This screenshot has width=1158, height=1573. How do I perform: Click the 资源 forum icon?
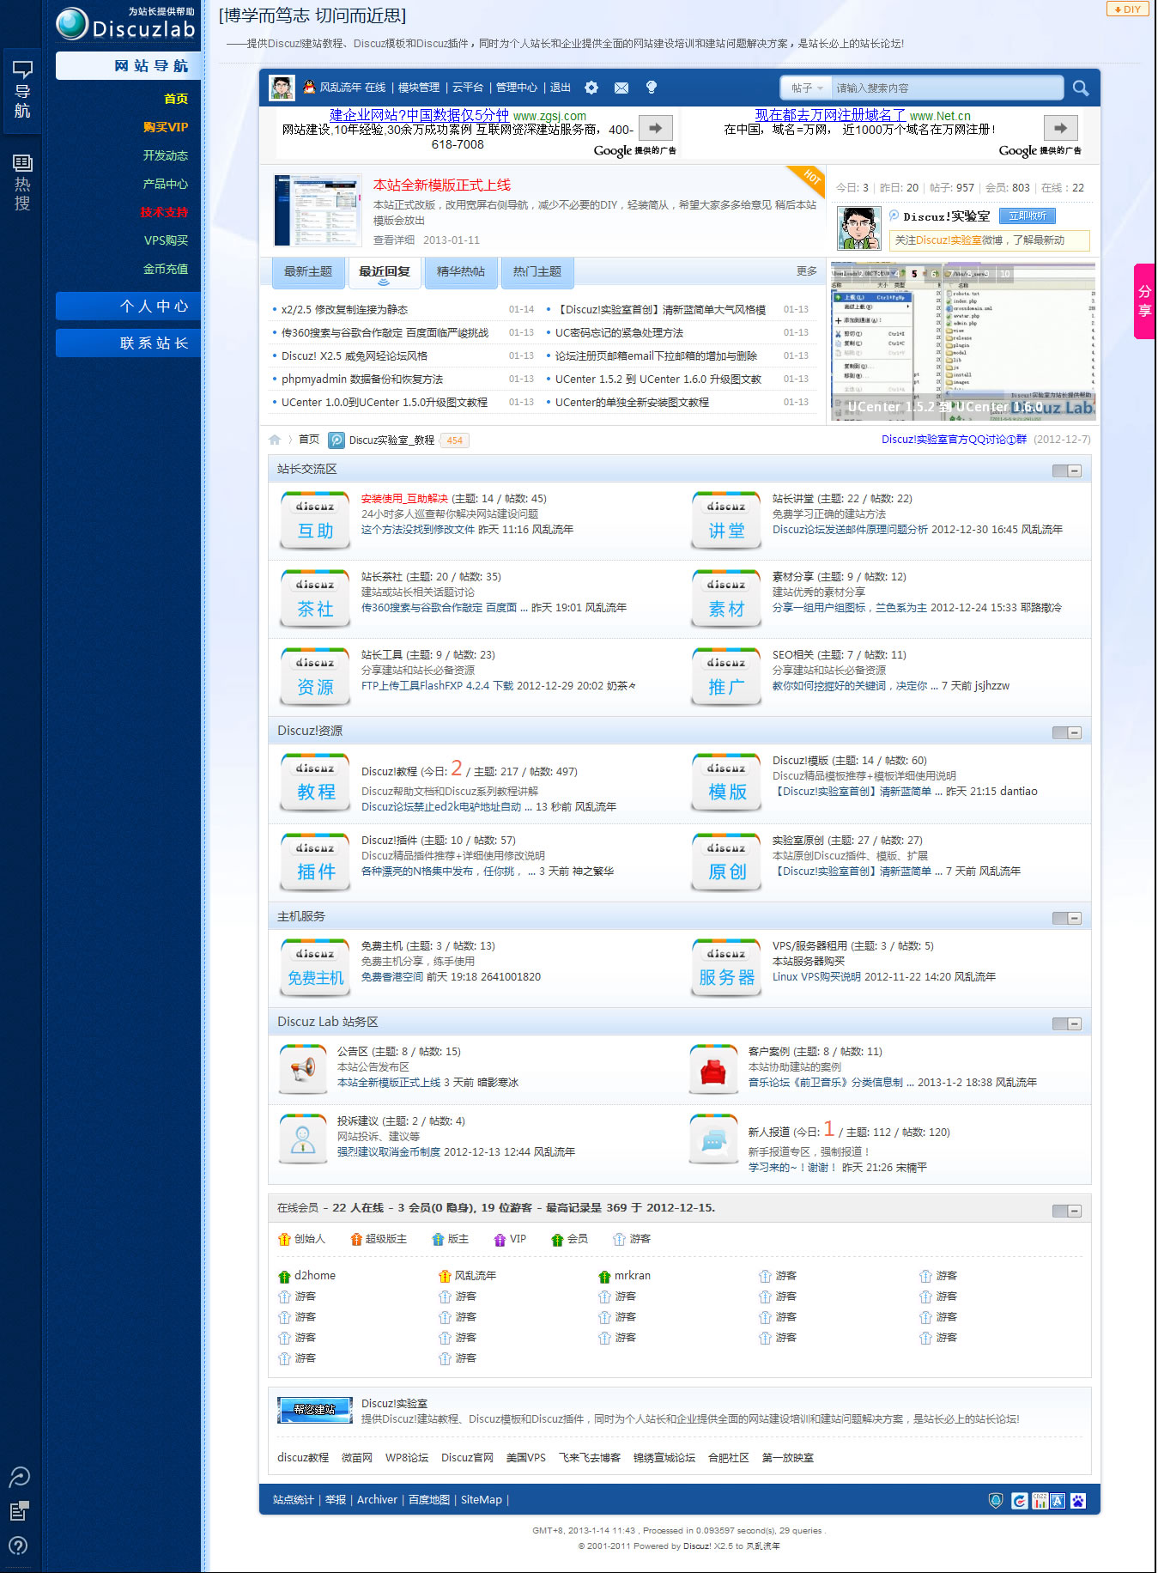(x=315, y=677)
